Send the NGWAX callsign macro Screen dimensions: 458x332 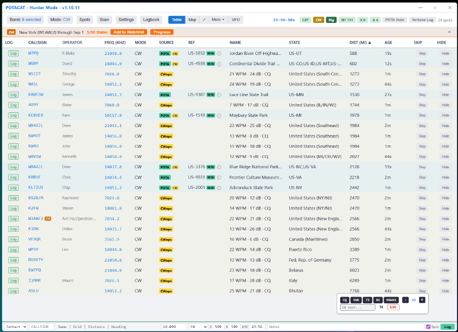392,300
